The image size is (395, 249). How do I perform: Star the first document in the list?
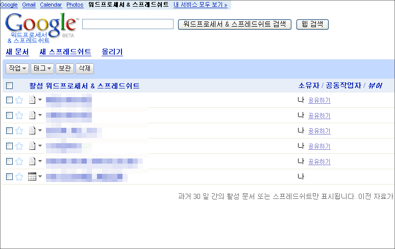coord(19,100)
